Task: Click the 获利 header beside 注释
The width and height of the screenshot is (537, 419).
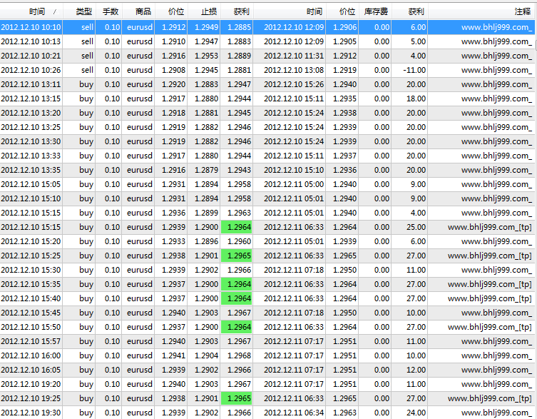Action: click(x=410, y=11)
